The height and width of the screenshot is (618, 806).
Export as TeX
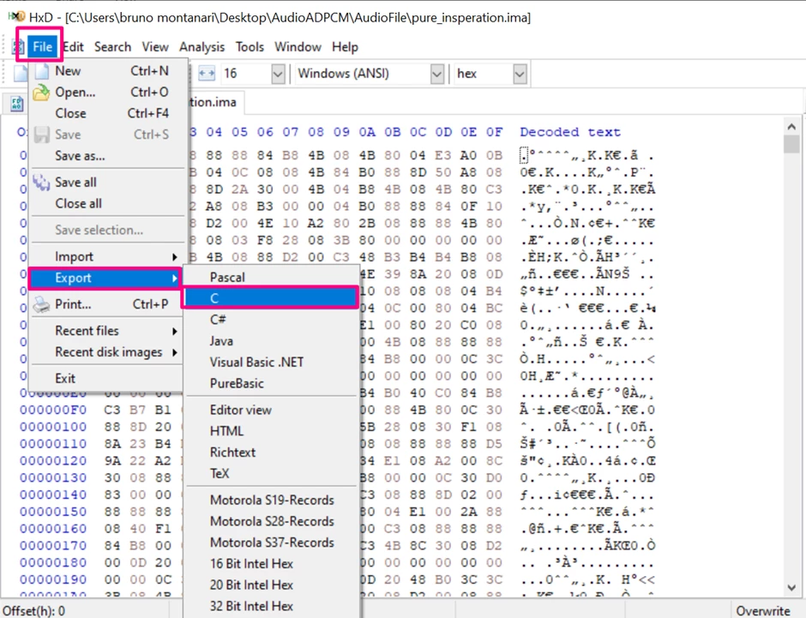pos(271,474)
